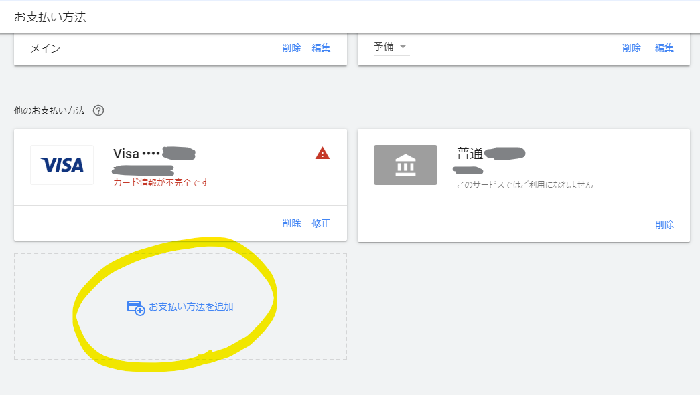Click the bank building icon
The height and width of the screenshot is (395, 700).
[405, 164]
